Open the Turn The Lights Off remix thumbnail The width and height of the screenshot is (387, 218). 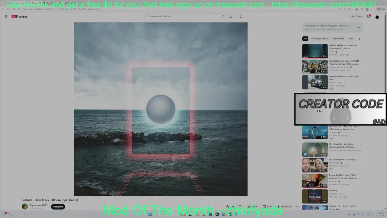point(315,132)
